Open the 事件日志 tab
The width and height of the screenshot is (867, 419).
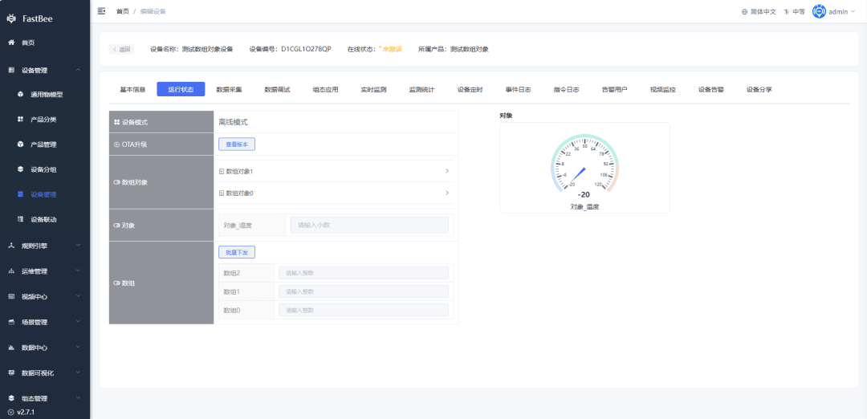(x=518, y=90)
